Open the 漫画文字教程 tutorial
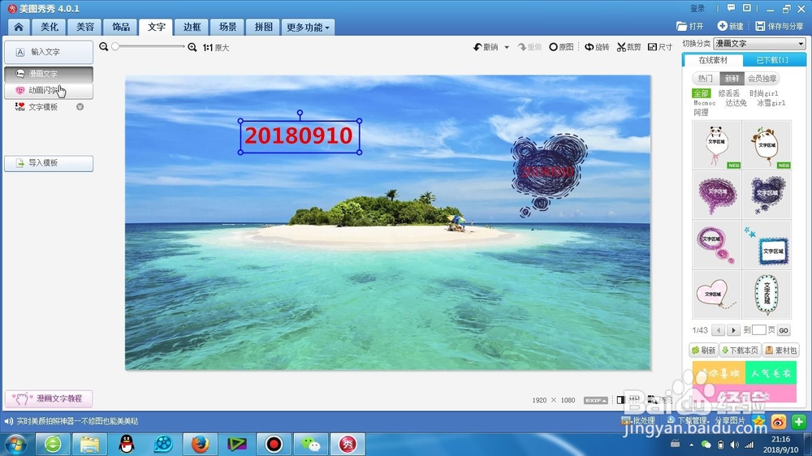This screenshot has height=456, width=812. (x=49, y=398)
